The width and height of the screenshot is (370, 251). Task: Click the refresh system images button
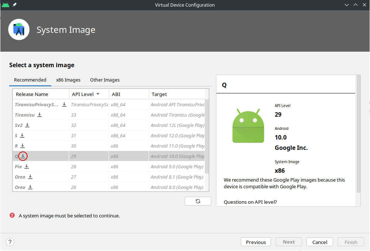[x=198, y=201]
